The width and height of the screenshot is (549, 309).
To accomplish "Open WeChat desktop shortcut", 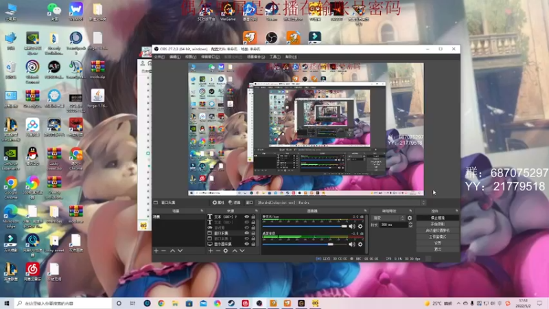I will pyautogui.click(x=54, y=12).
